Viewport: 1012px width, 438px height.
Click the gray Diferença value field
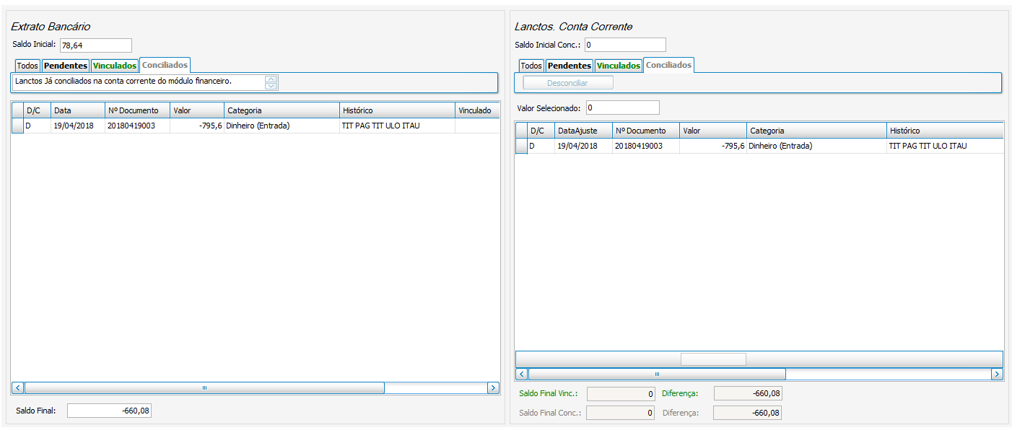[x=747, y=413]
